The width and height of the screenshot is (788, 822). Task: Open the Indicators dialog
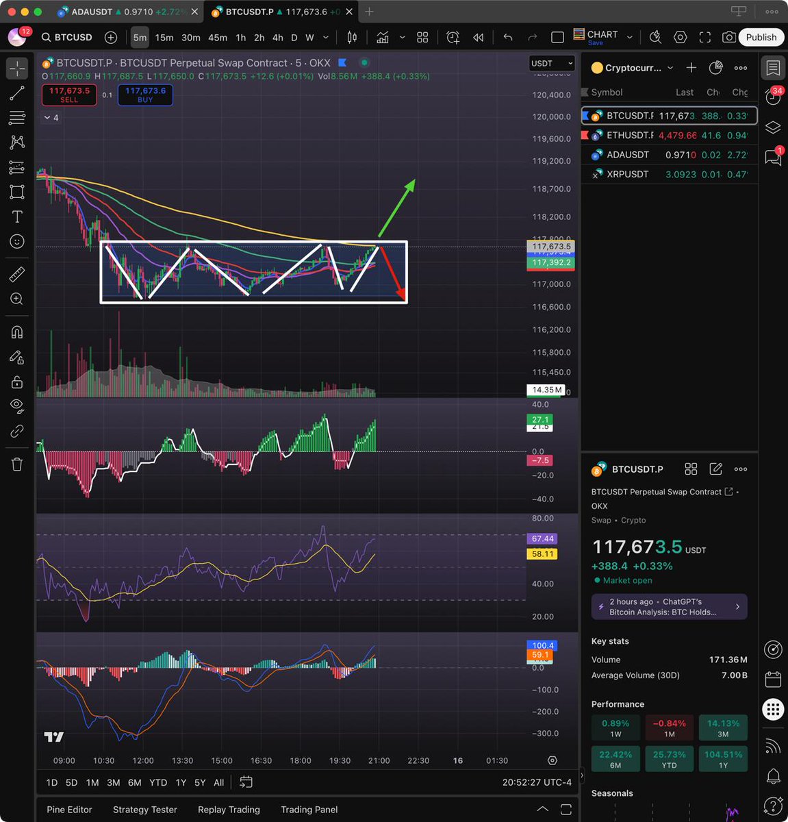[x=383, y=38]
